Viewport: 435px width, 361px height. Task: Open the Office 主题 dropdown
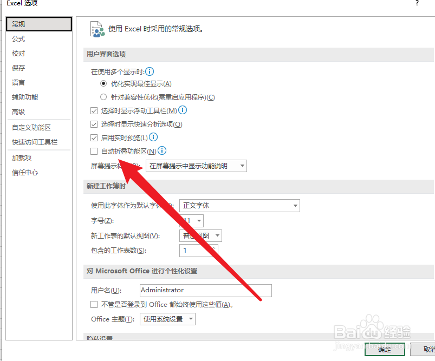click(167, 319)
